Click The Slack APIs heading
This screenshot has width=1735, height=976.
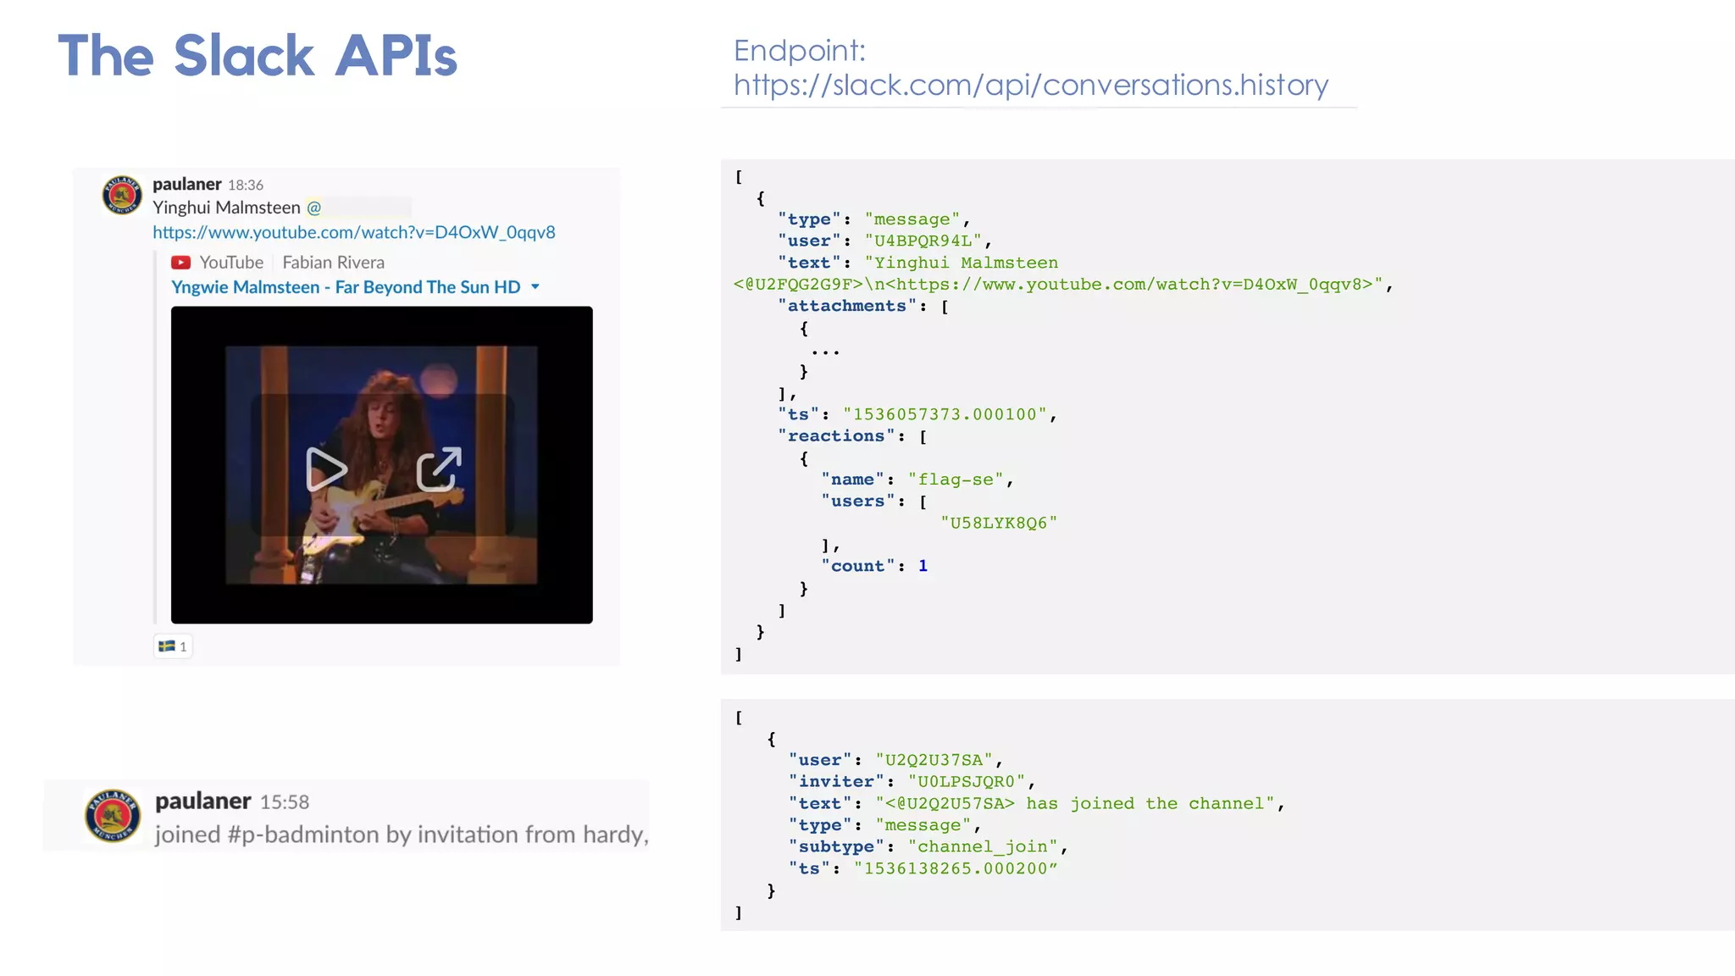pos(258,56)
